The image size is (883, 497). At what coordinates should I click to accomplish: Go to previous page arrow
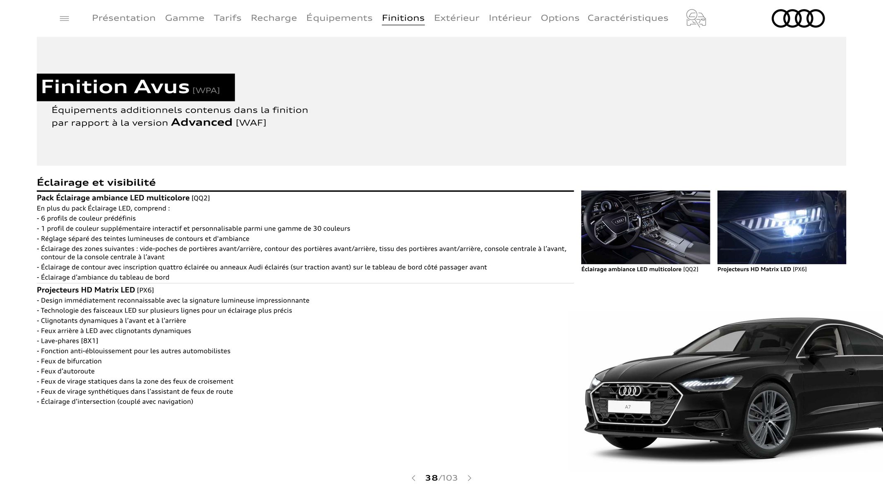[x=413, y=478]
